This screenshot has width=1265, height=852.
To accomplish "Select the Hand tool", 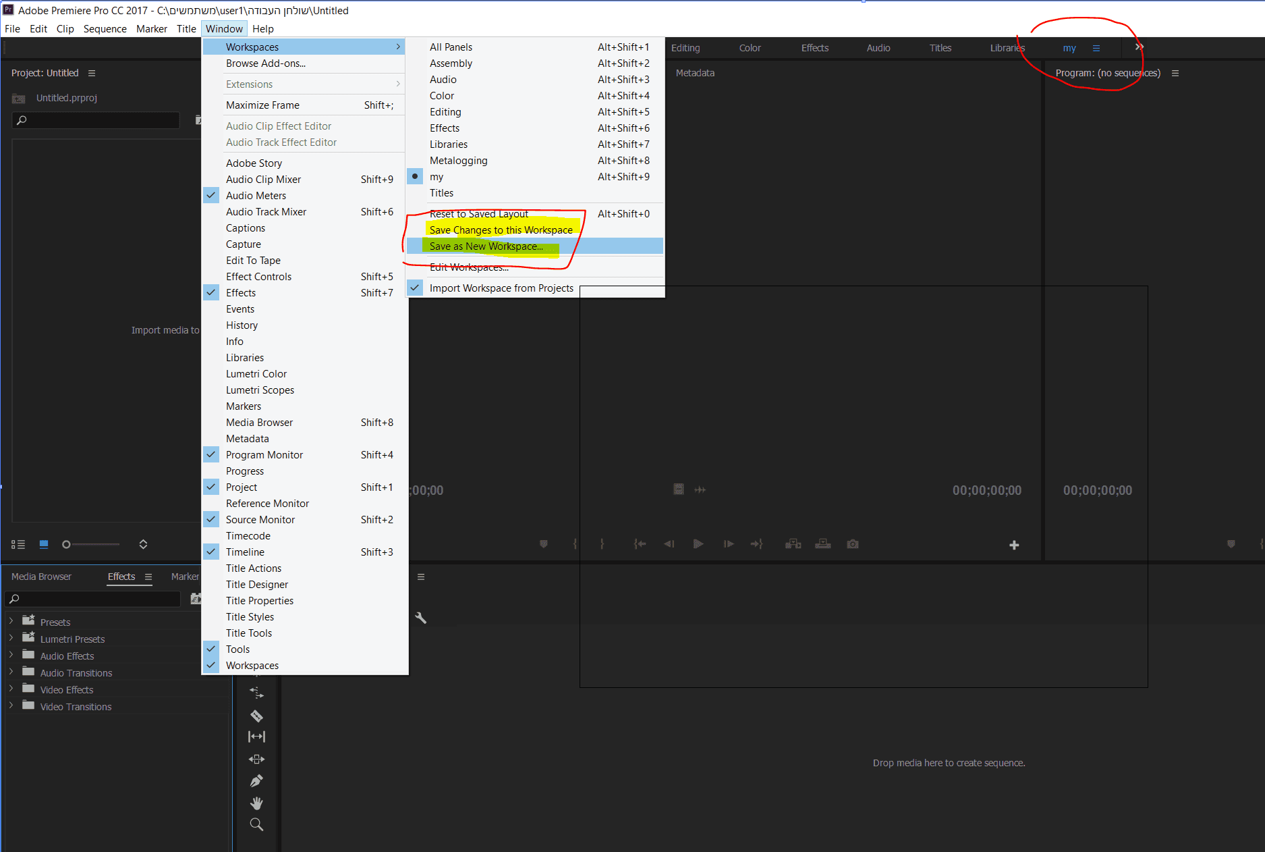I will (256, 803).
